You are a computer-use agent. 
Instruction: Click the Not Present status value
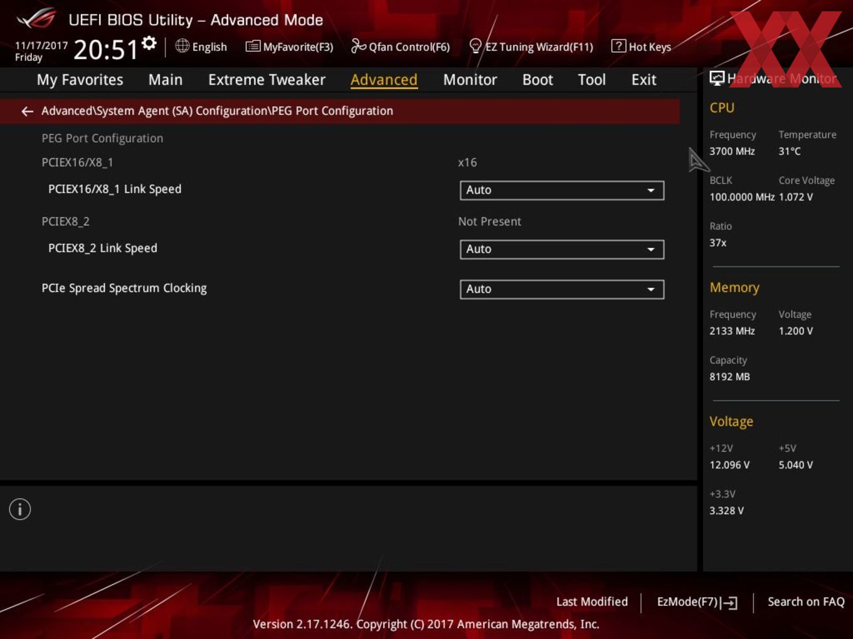[489, 221]
